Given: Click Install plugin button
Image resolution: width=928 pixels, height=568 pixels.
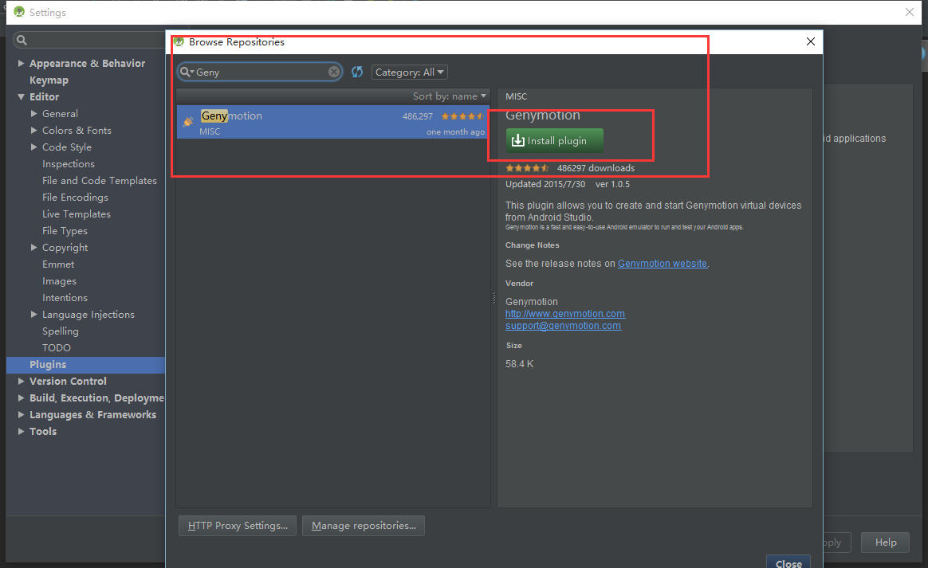Looking at the screenshot, I should click(555, 141).
